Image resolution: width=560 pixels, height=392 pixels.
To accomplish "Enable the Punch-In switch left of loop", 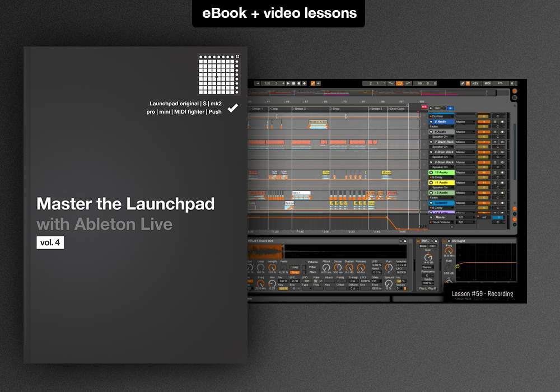I will [x=391, y=83].
